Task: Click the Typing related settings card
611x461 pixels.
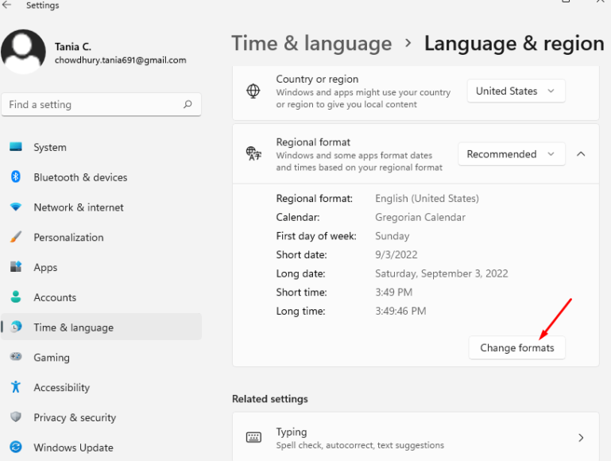Action: click(416, 437)
